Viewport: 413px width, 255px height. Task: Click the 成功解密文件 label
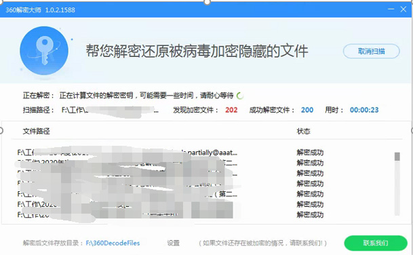(272, 110)
